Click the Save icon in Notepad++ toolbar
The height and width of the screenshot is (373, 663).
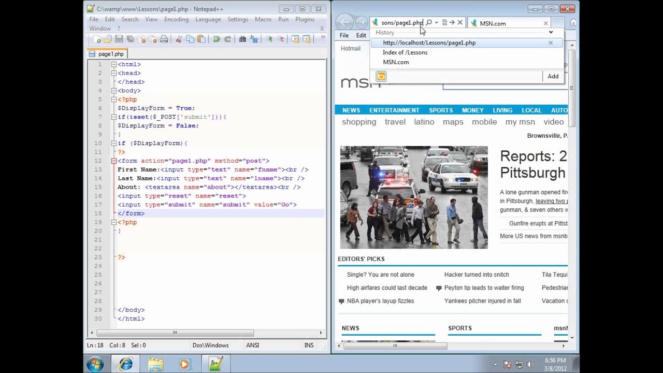[119, 39]
